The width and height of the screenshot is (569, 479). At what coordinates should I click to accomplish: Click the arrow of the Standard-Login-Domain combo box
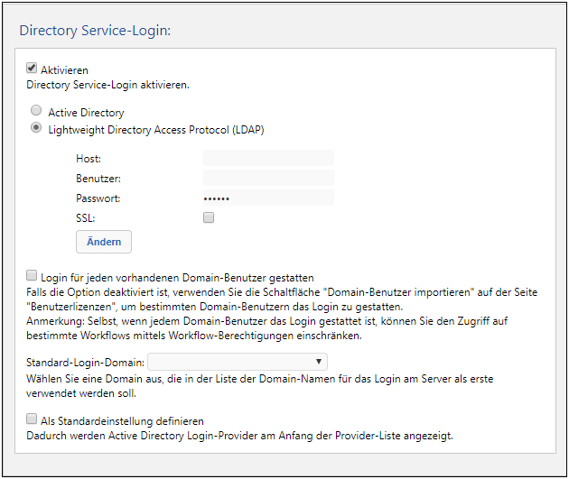pos(319,362)
